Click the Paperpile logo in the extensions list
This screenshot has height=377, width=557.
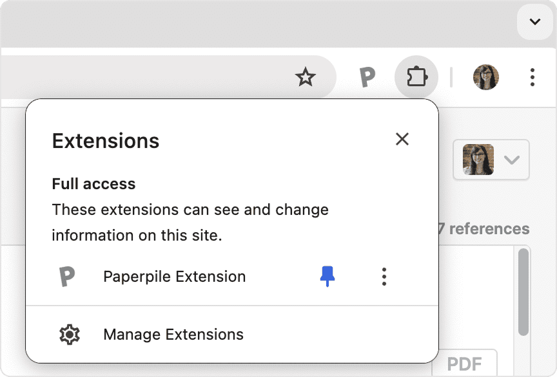[67, 276]
